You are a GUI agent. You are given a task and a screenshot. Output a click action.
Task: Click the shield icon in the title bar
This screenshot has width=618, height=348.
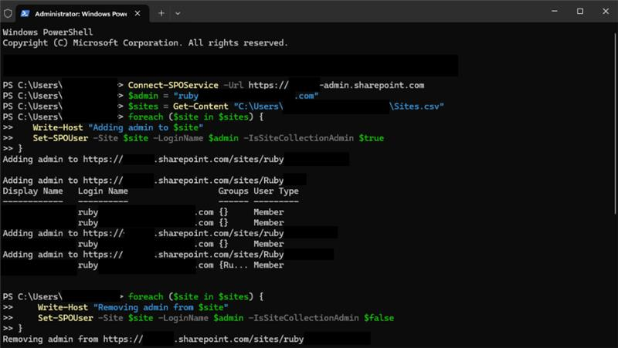(x=8, y=13)
